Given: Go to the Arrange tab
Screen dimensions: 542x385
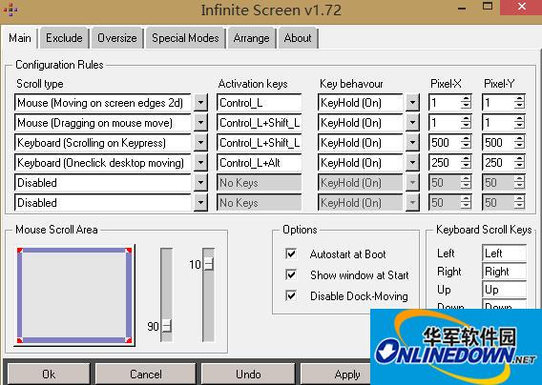Looking at the screenshot, I should 251,37.
